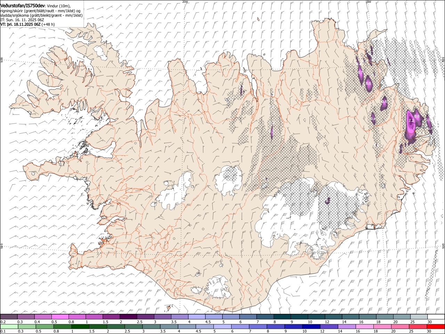Pick the bright pink snow swatch between 0.5 and 0.8
Screen dimensions: 445x334
(x=60, y=317)
